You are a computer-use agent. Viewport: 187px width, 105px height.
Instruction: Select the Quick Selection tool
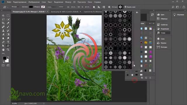(x=8, y=19)
